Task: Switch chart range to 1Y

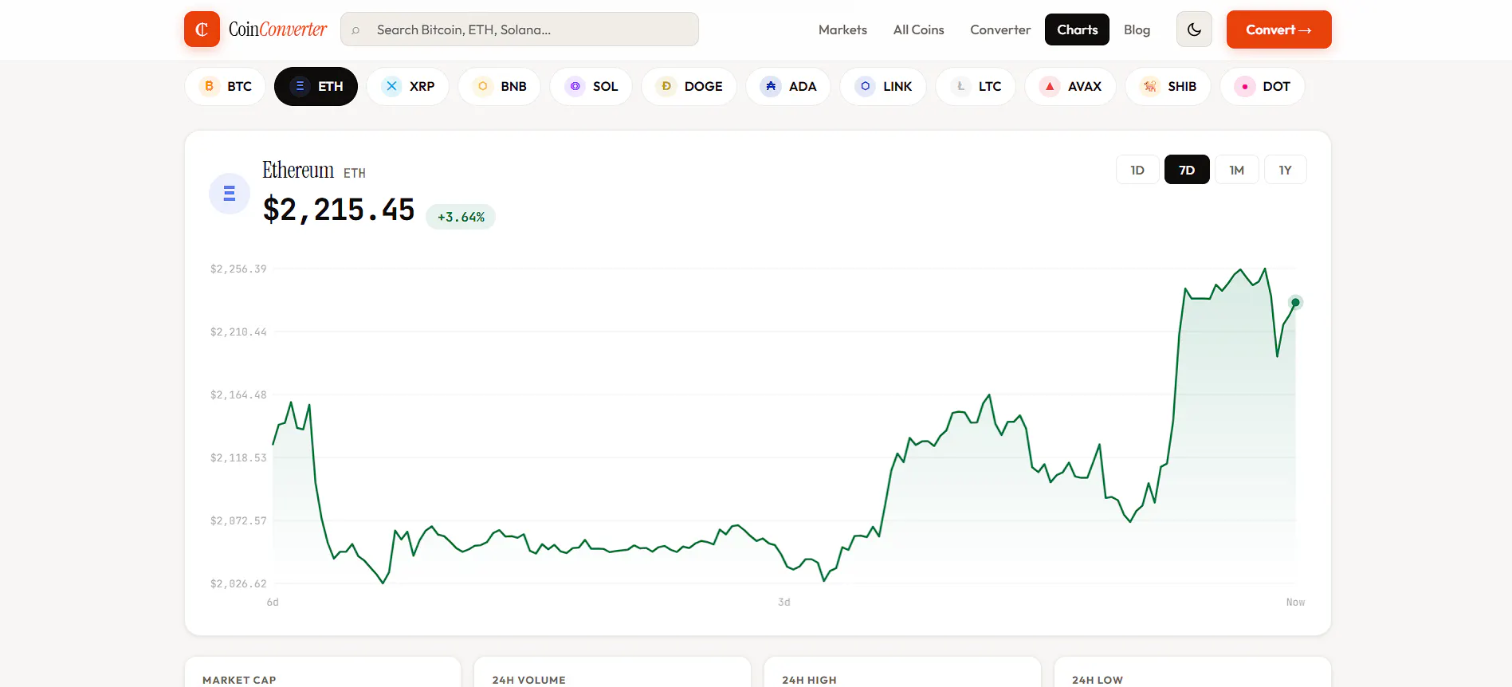Action: (1285, 170)
